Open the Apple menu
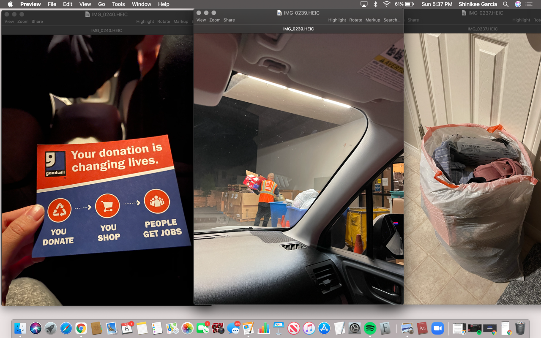 (x=10, y=4)
